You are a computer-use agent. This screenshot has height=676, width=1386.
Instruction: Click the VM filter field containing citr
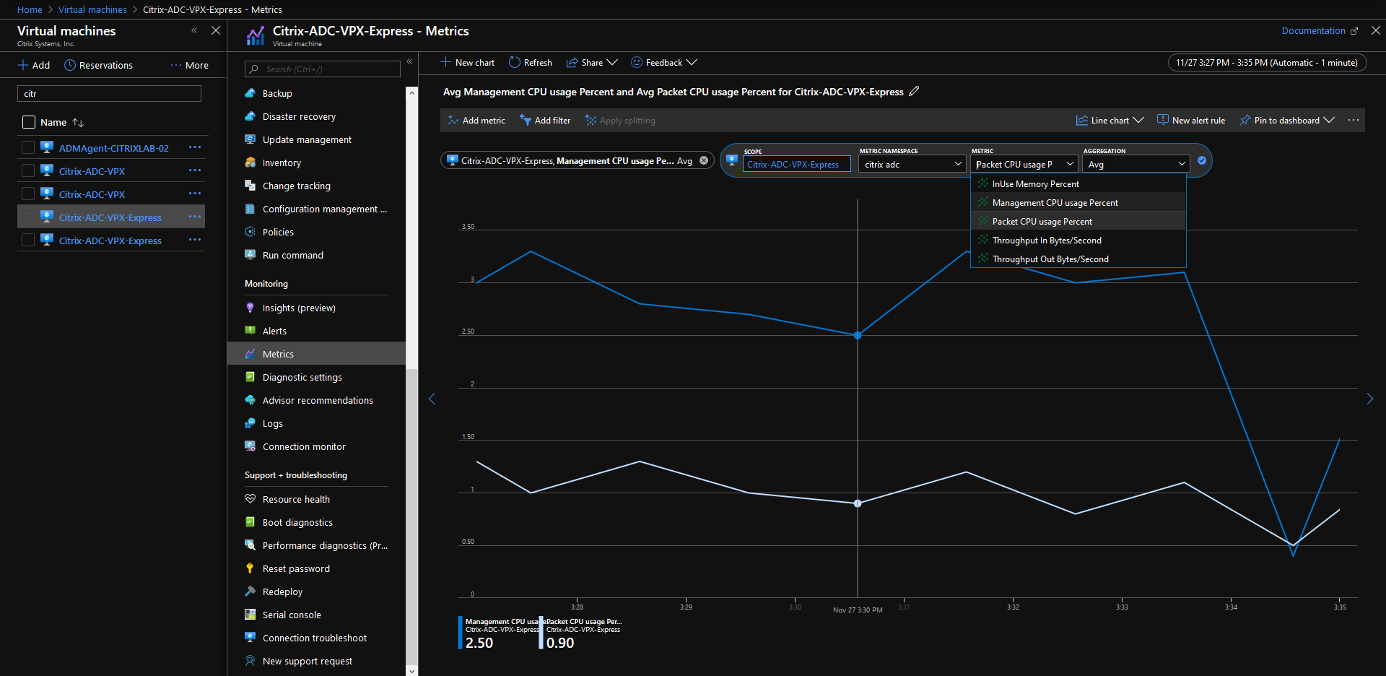click(109, 93)
